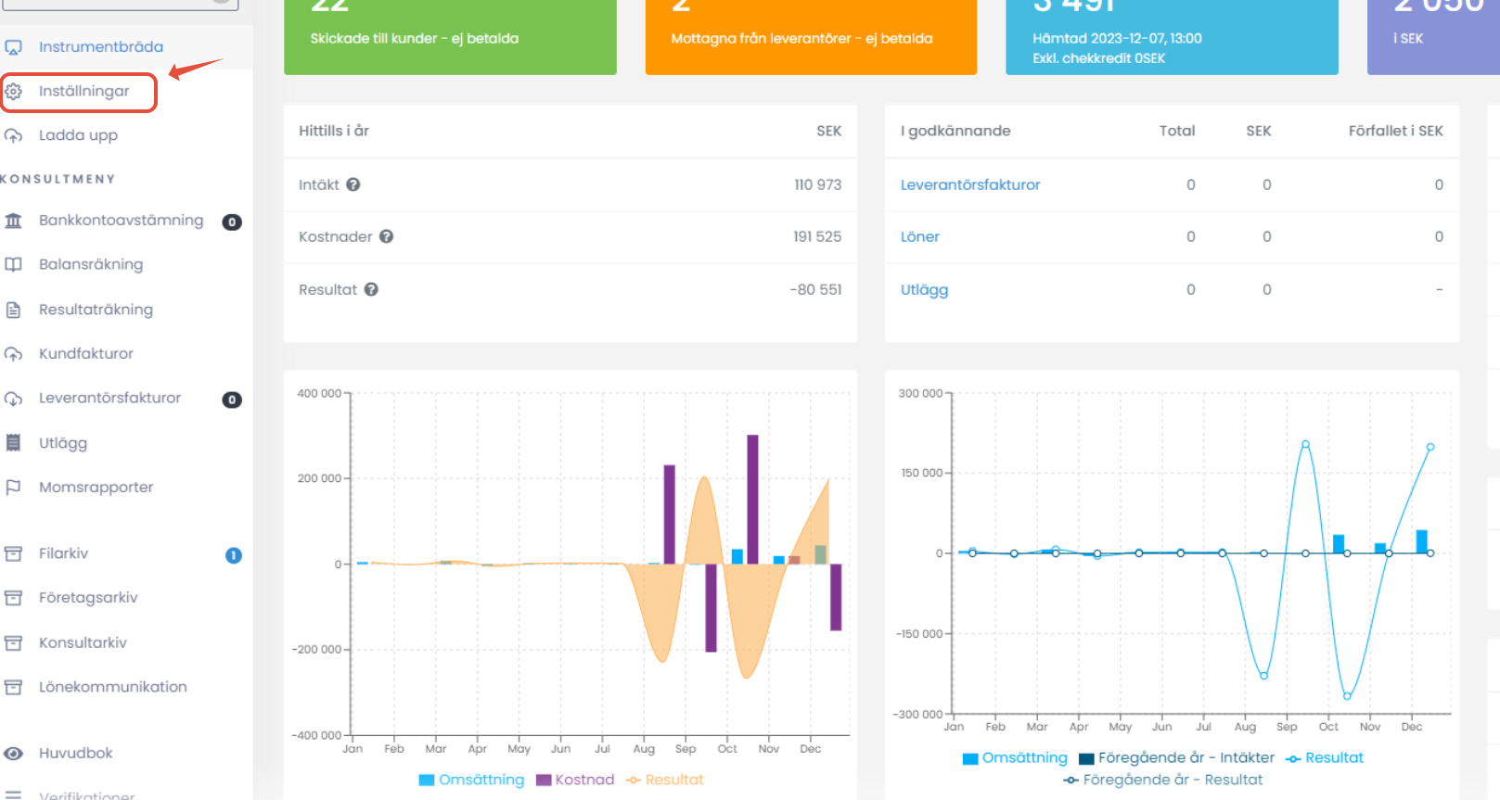The image size is (1500, 800).
Task: Click the Huvudbok eye icon
Action: point(13,754)
